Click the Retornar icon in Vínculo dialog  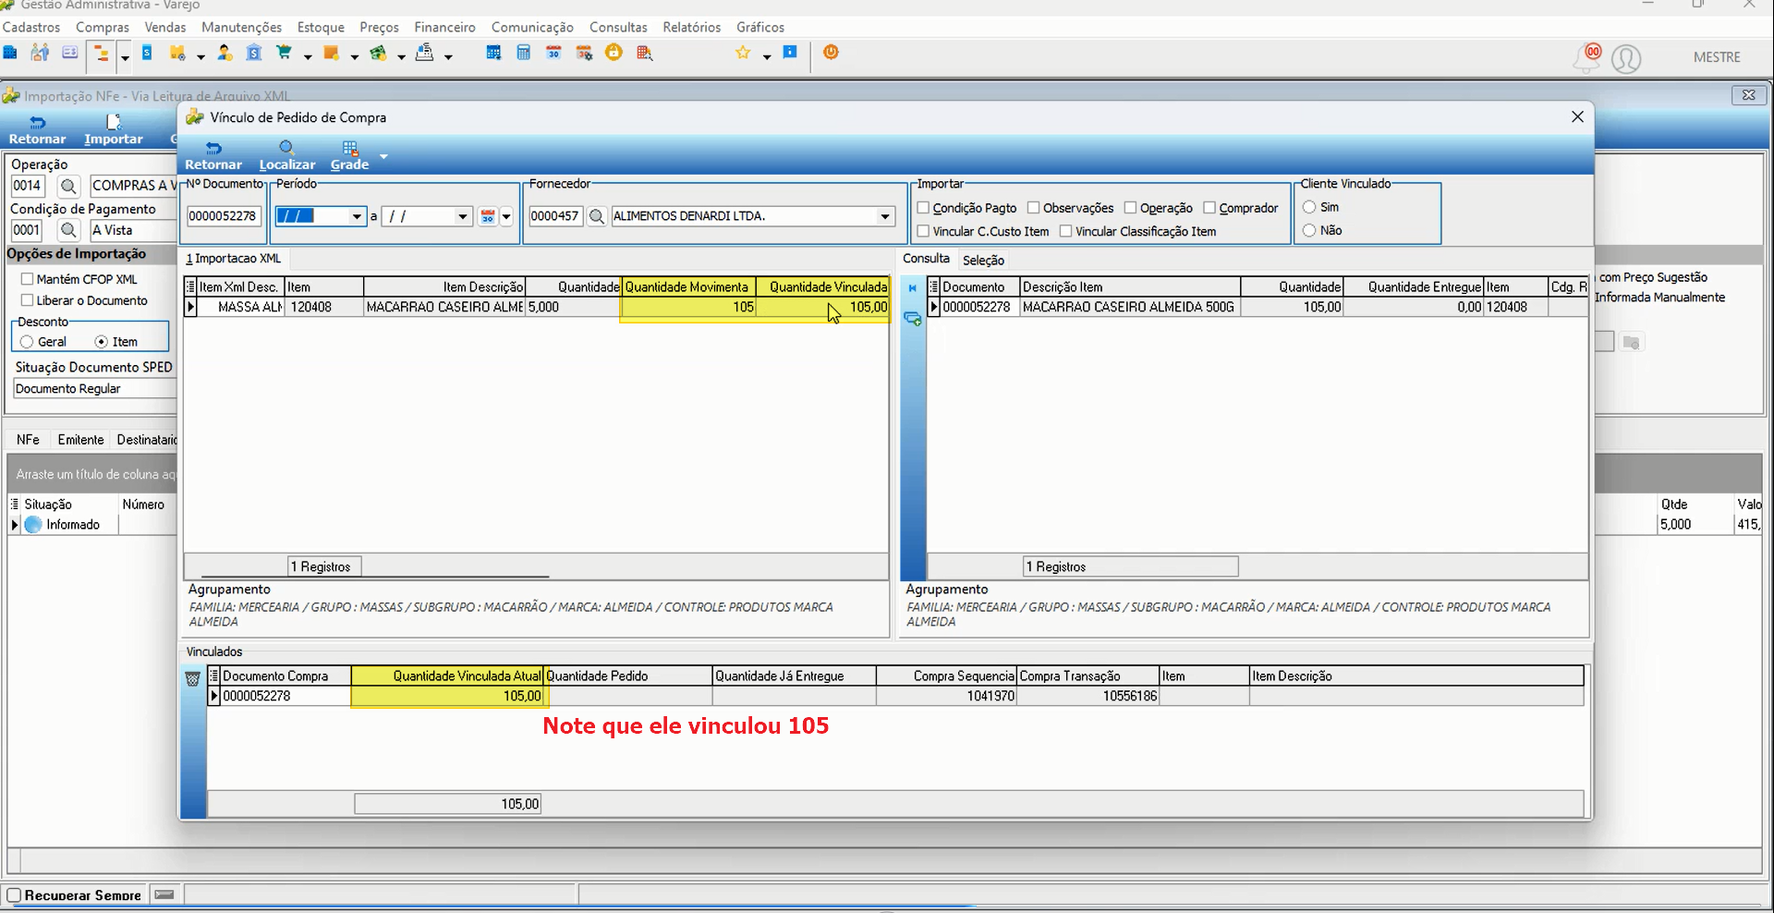(x=213, y=149)
